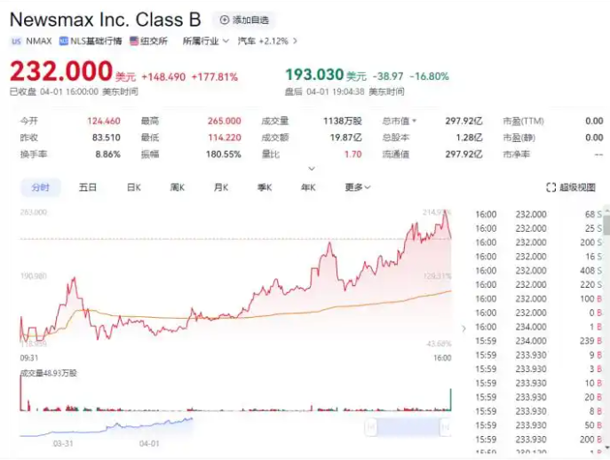Click the US market badge icon

[16, 41]
